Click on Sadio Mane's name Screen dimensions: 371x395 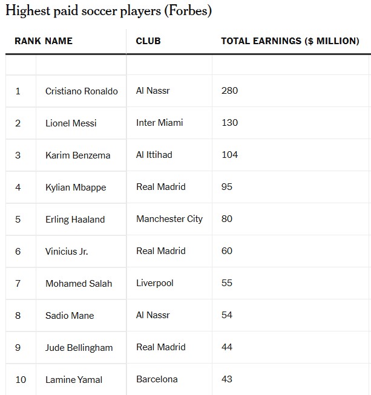tap(70, 316)
